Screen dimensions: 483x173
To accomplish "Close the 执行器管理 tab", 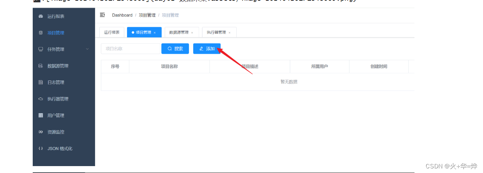I will click(x=229, y=33).
